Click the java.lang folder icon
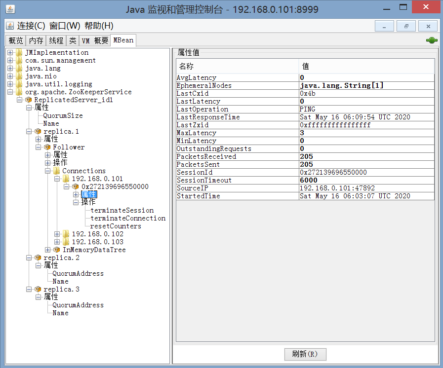The image size is (443, 368). tap(19, 68)
